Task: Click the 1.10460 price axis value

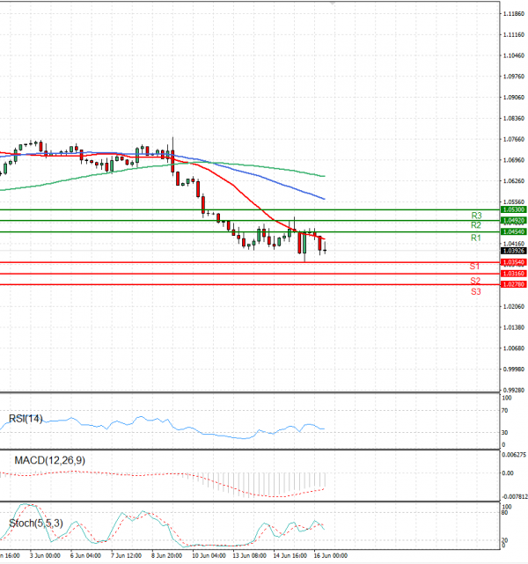Action: (x=514, y=55)
